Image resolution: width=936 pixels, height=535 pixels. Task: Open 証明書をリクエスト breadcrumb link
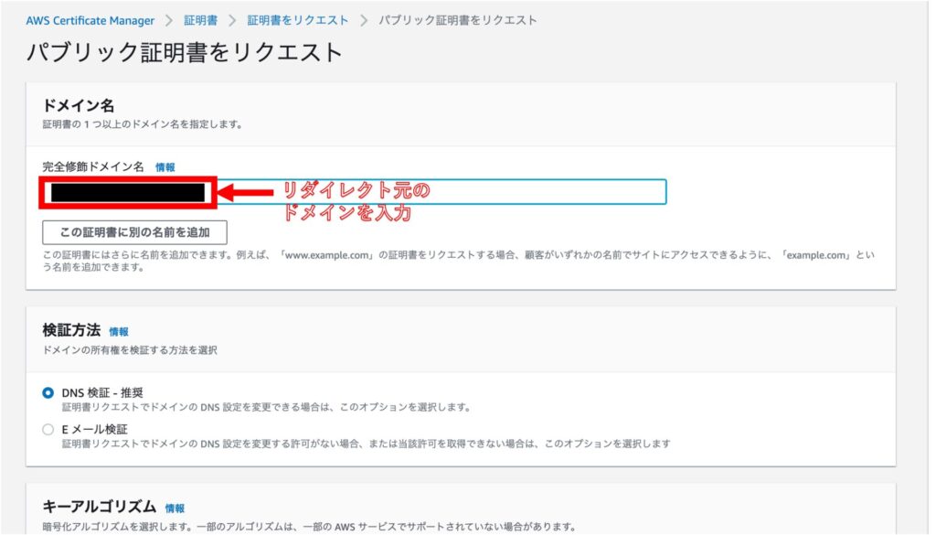tap(297, 20)
